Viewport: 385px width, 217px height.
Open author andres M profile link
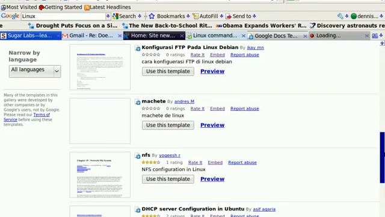[185, 102]
